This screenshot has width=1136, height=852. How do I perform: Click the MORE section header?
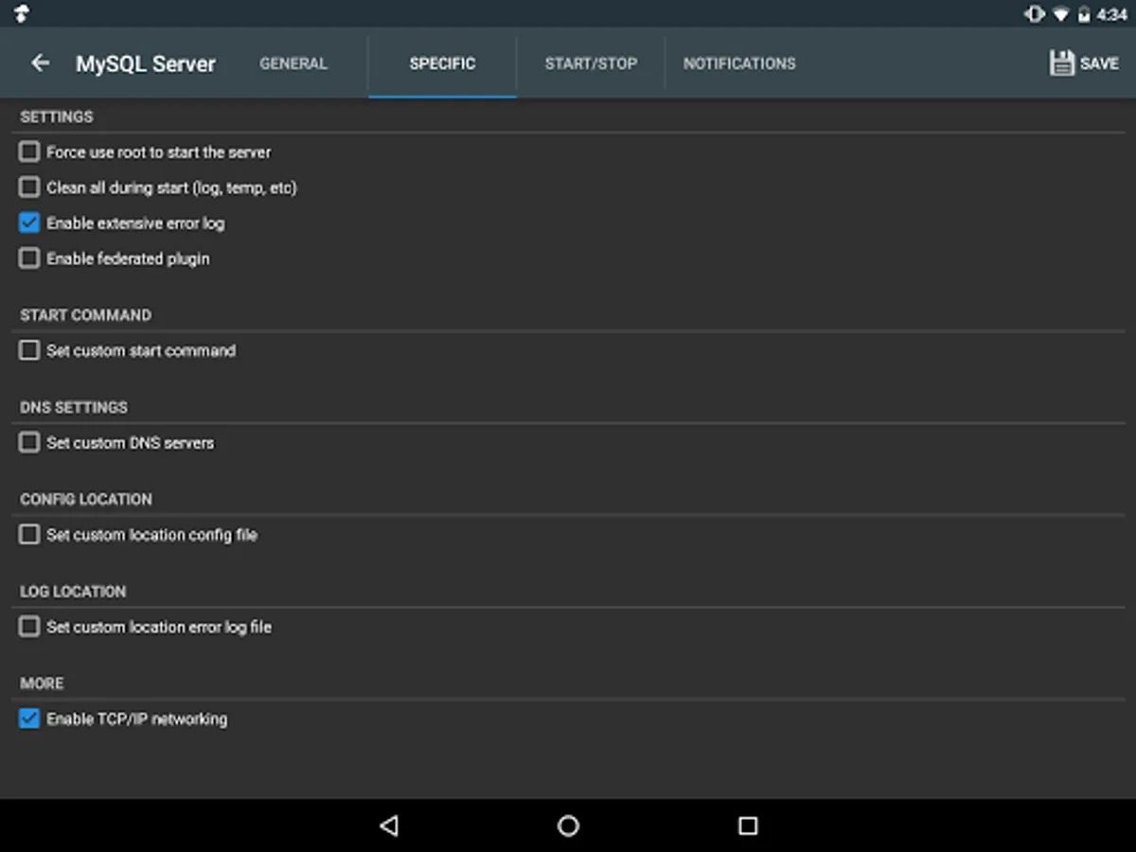tap(42, 683)
